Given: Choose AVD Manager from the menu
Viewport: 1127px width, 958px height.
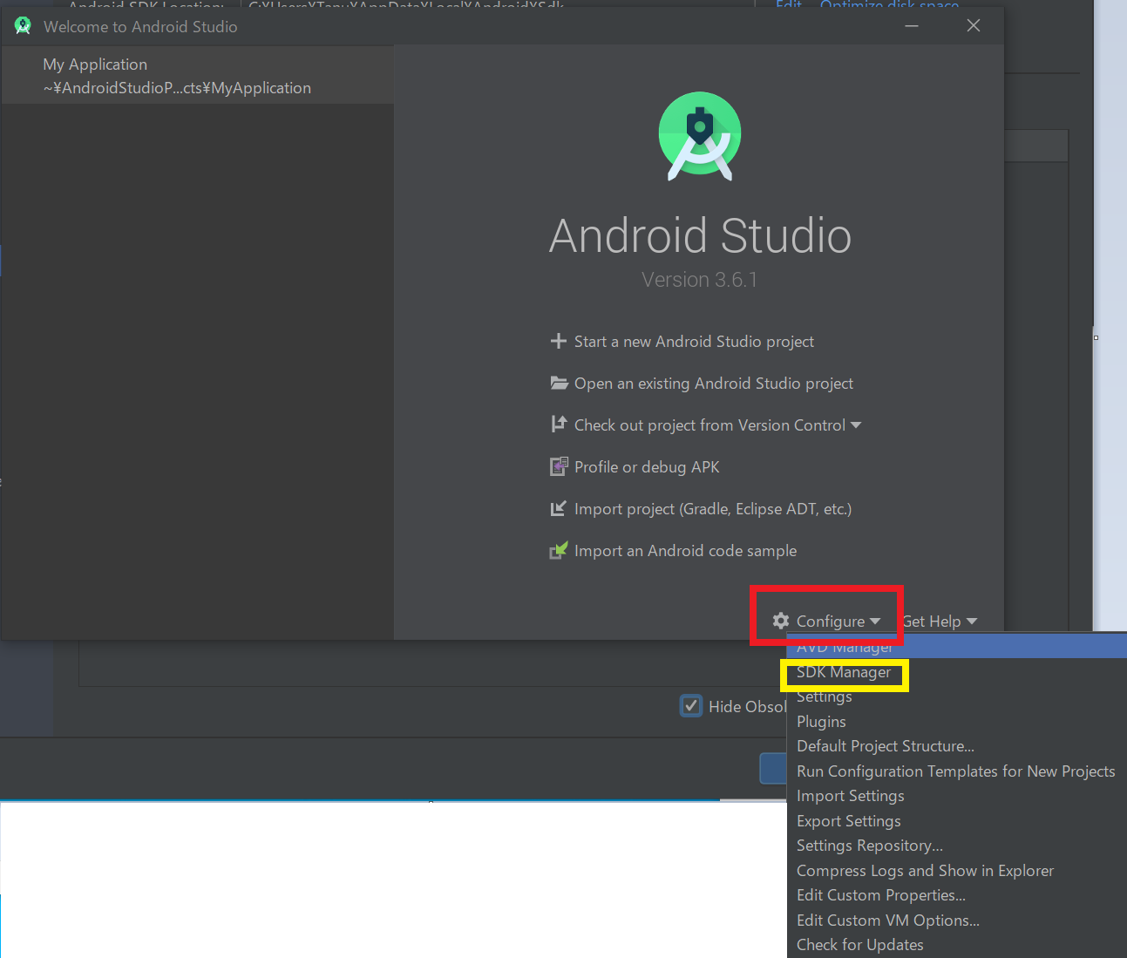Looking at the screenshot, I should pos(844,646).
